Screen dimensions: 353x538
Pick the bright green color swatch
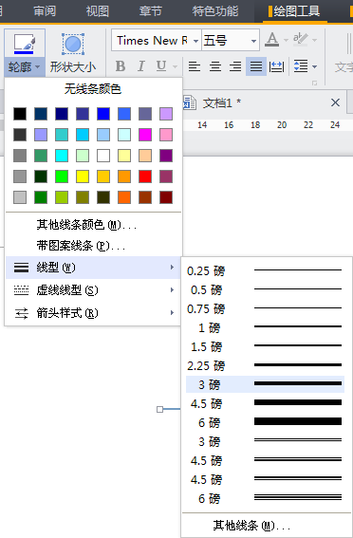click(x=62, y=176)
